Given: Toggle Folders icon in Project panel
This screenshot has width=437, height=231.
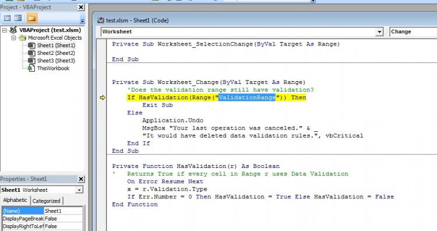Looking at the screenshot, I should [32, 19].
